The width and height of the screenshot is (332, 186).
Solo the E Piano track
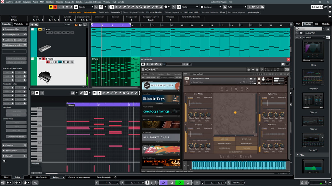tap(43, 59)
